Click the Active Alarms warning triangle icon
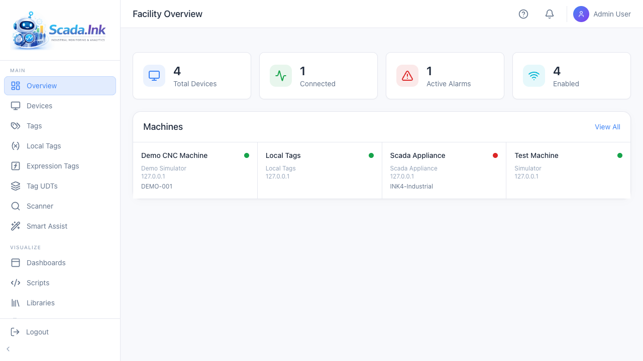The width and height of the screenshot is (643, 361). click(x=407, y=76)
